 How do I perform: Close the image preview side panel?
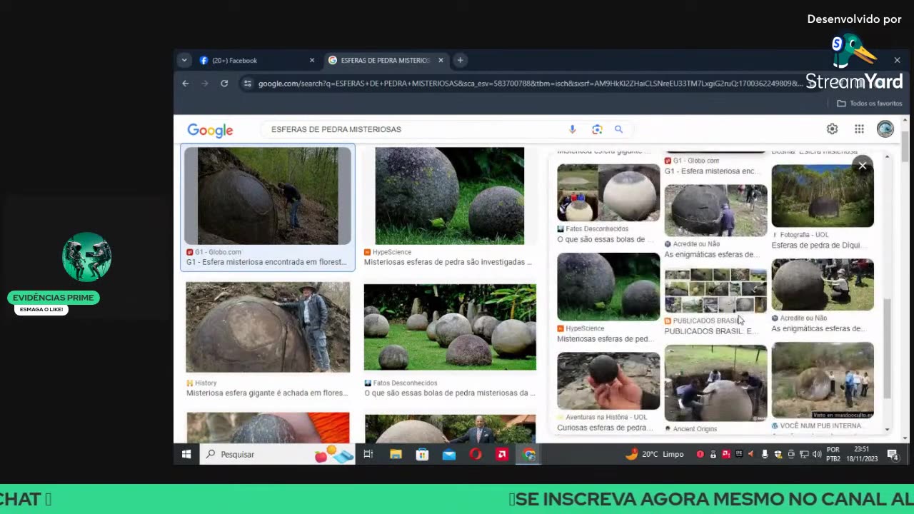(863, 166)
